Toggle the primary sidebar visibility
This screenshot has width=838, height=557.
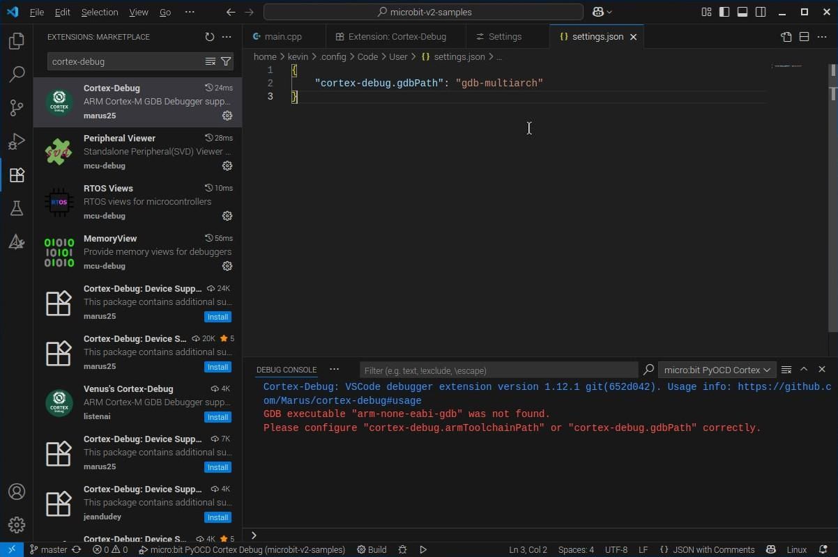[x=724, y=12]
